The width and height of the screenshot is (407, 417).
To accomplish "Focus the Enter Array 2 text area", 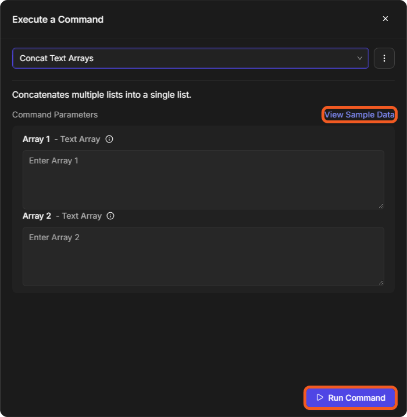I will point(203,256).
